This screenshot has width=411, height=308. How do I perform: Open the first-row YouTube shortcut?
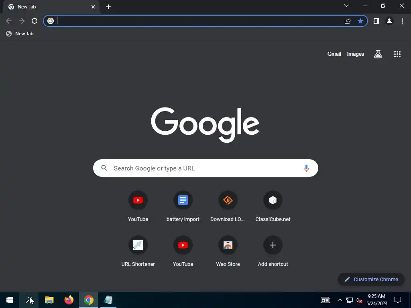(x=138, y=206)
